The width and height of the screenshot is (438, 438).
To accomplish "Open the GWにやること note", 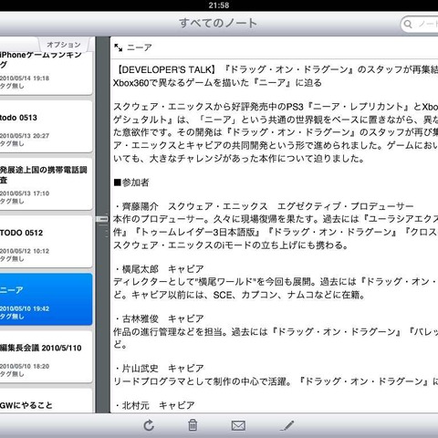I will point(46,401).
